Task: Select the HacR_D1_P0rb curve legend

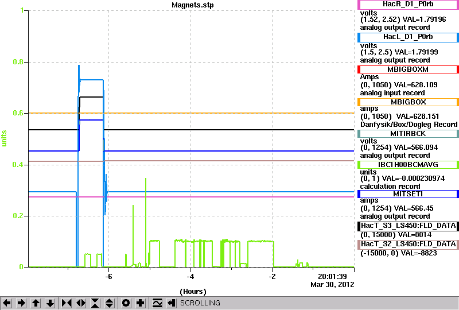Action: [x=408, y=5]
